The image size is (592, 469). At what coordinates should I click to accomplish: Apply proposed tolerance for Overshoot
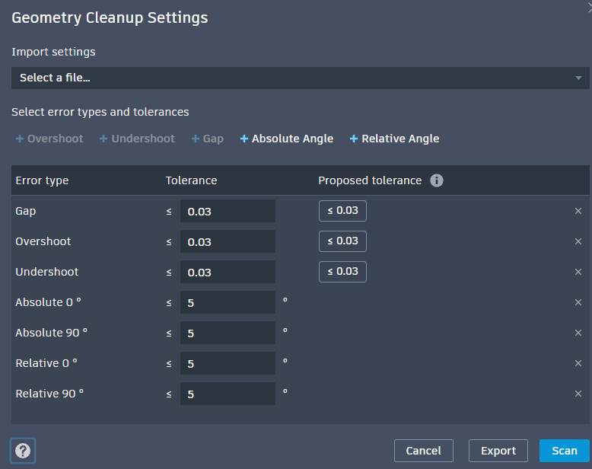pyautogui.click(x=342, y=241)
